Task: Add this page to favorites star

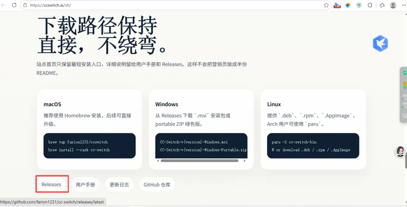Action: (326, 5)
